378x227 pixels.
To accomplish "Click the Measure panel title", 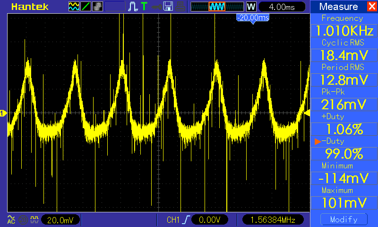I will point(338,7).
